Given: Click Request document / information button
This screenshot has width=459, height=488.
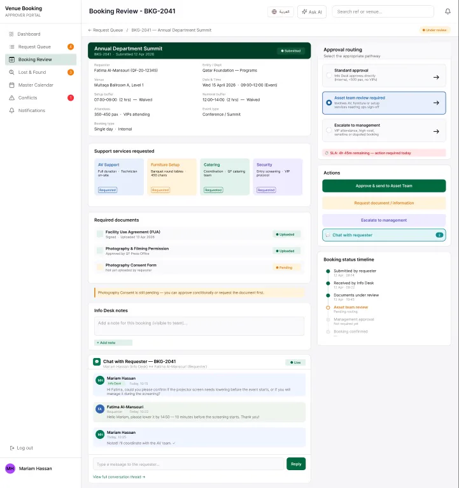Looking at the screenshot, I should tap(384, 203).
